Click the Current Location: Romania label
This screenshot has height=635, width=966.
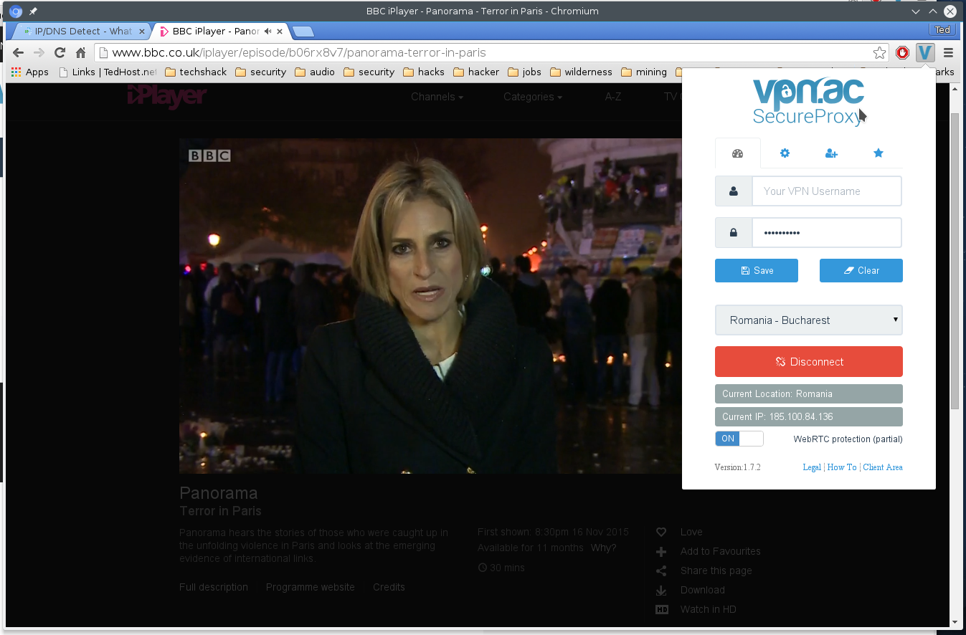pyautogui.click(x=809, y=393)
